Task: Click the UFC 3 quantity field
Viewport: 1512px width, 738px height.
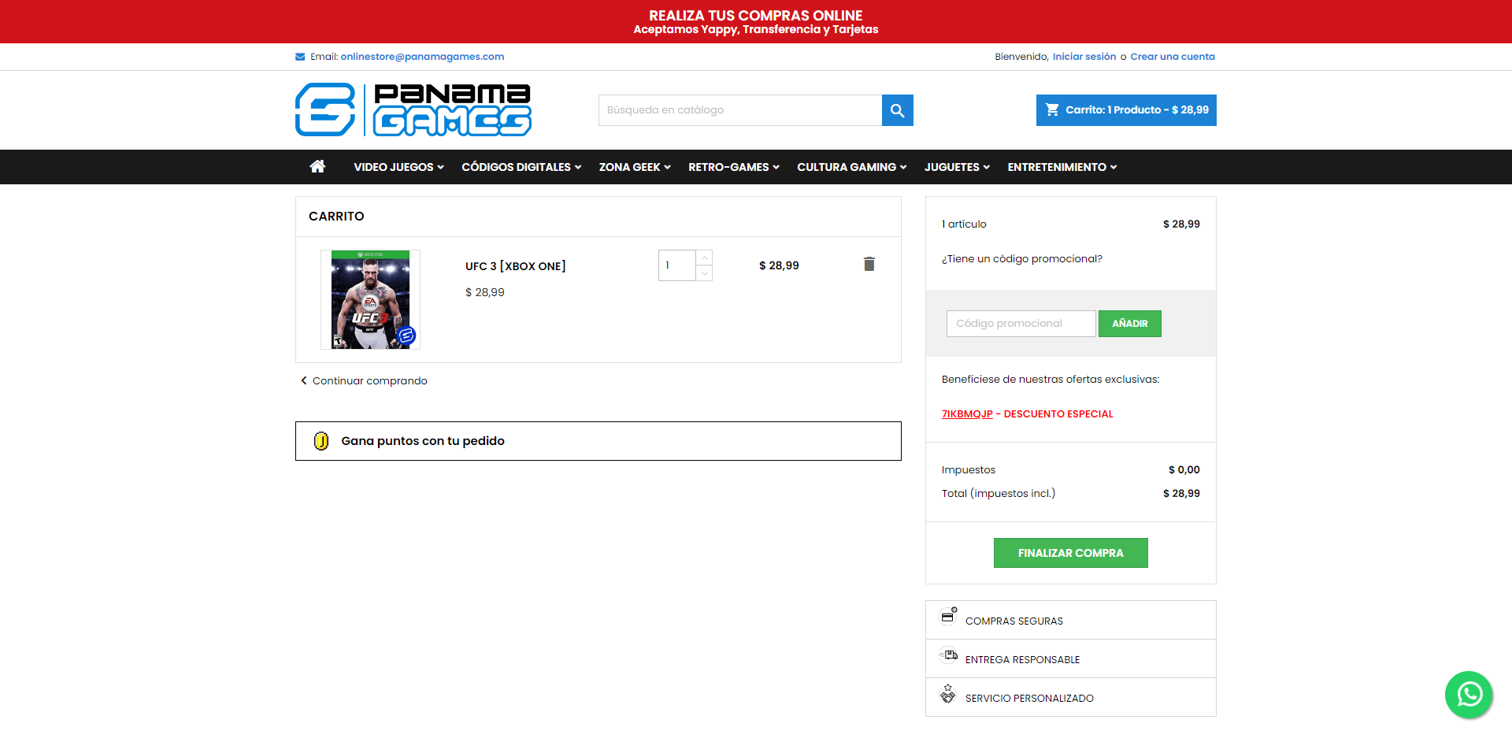Action: [677, 265]
